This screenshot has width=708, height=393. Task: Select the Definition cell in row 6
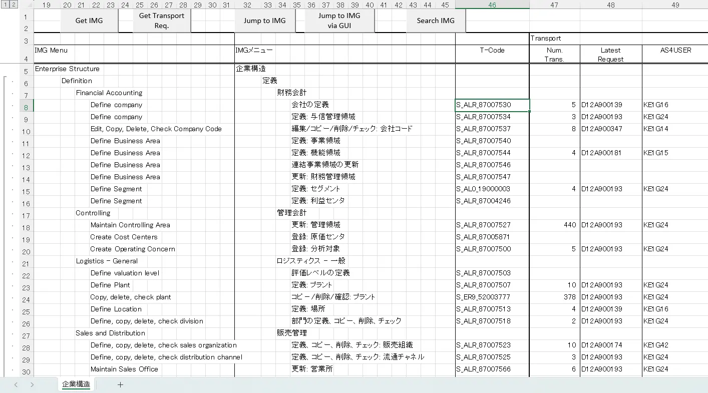(77, 81)
